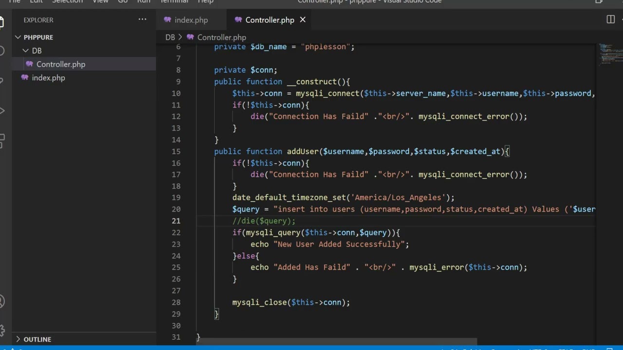Click "New User Added Successfully" string
623x350 pixels.
click(x=339, y=244)
